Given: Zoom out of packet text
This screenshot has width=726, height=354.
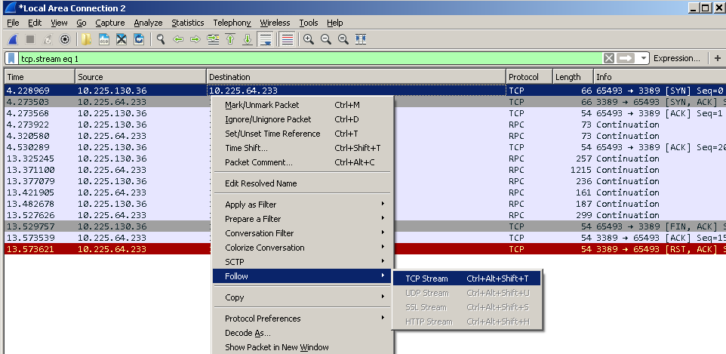Looking at the screenshot, I should (326, 39).
